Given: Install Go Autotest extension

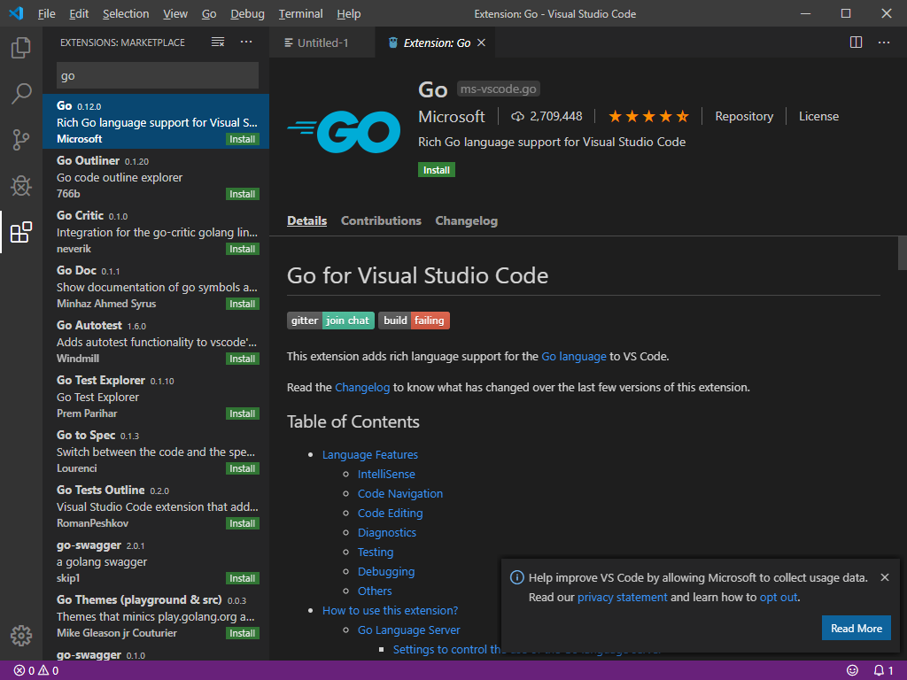Looking at the screenshot, I should (x=243, y=359).
